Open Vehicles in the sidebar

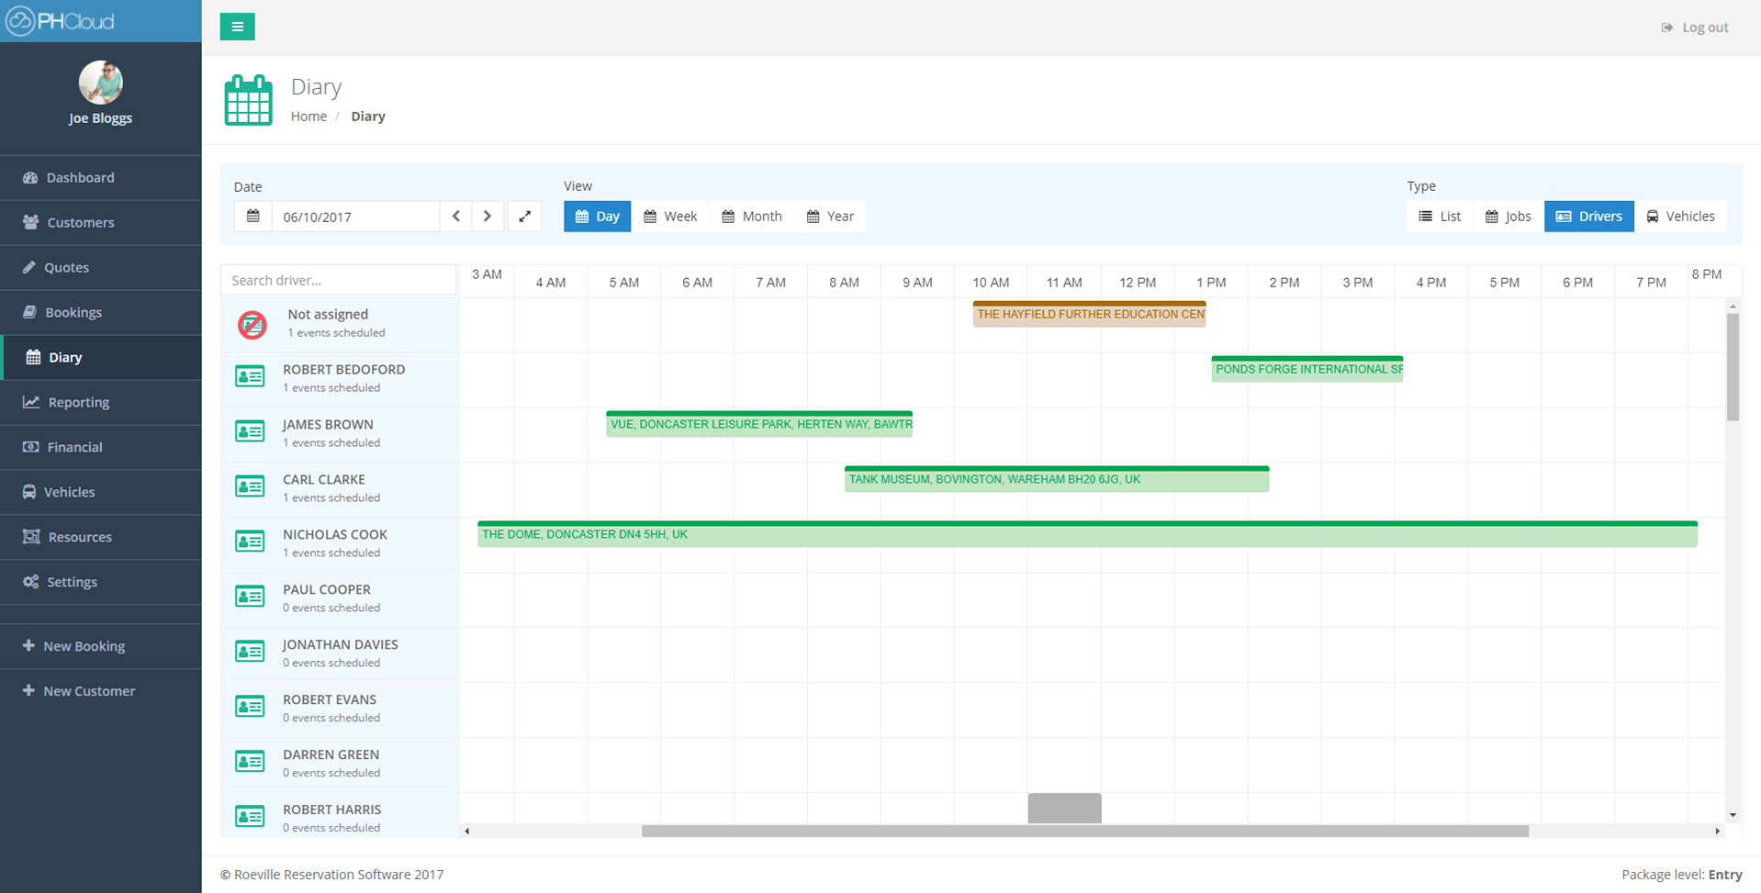[x=101, y=493]
